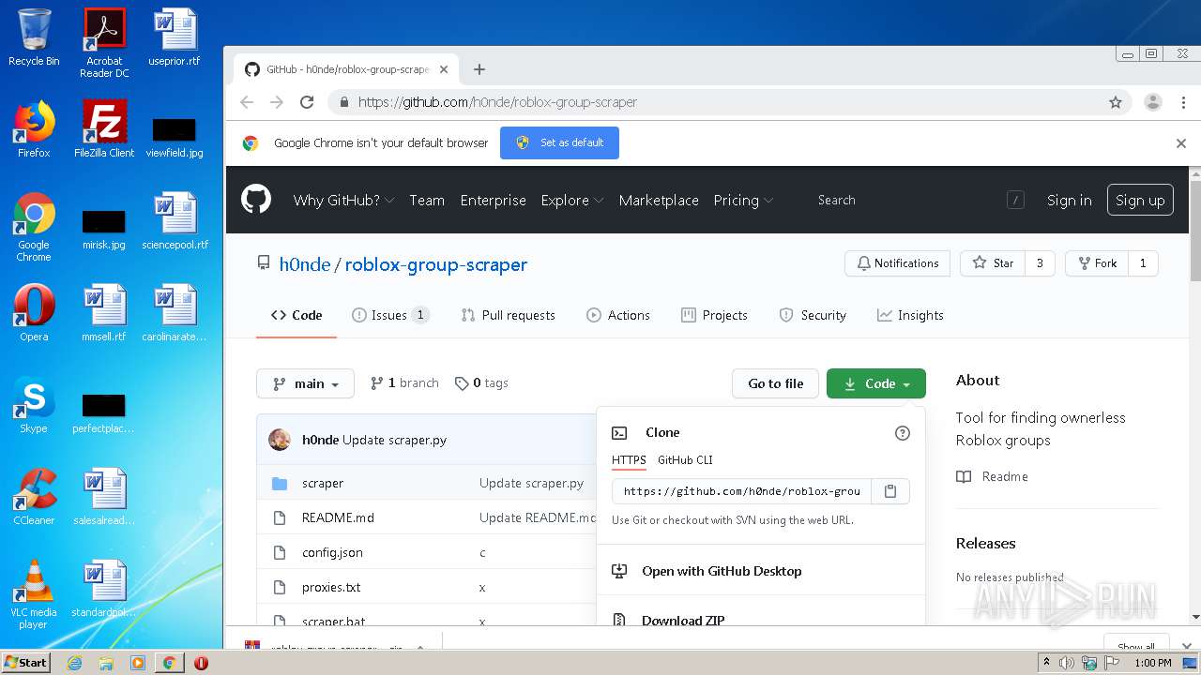This screenshot has width=1201, height=675.
Task: Click the scraper folder icon
Action: pyautogui.click(x=279, y=484)
